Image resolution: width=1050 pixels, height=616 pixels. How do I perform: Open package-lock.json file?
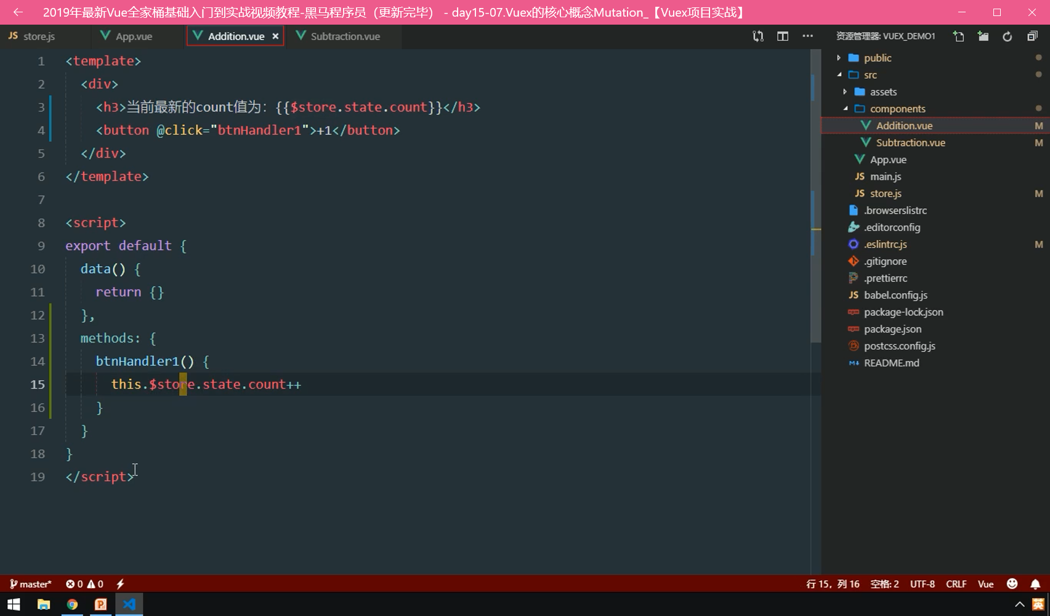935,312
